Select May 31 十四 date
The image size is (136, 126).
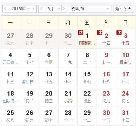(126, 116)
